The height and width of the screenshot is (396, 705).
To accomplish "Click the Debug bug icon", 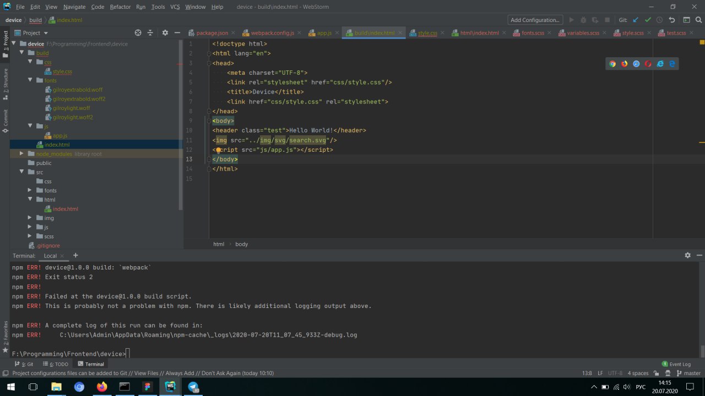I will pyautogui.click(x=583, y=20).
